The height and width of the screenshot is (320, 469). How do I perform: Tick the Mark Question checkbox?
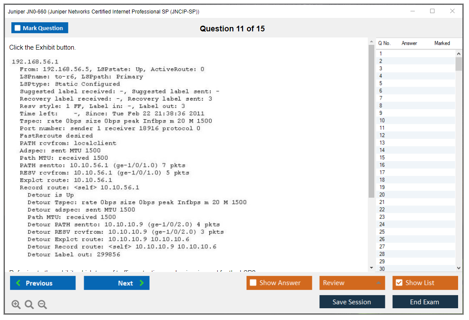18,28
